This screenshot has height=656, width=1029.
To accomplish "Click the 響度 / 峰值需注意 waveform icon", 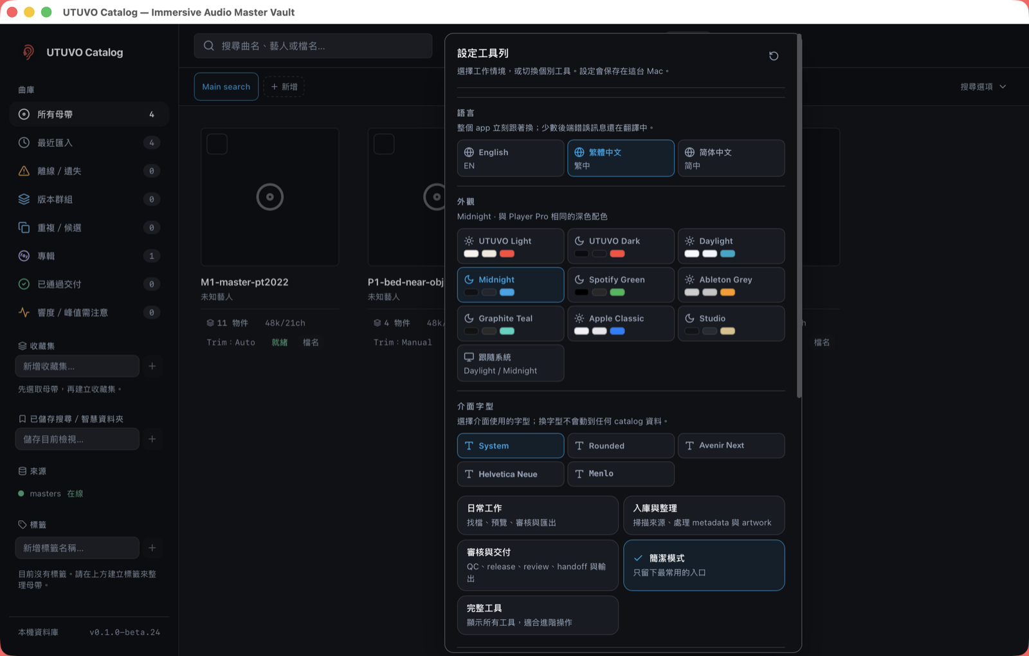I will click(24, 313).
